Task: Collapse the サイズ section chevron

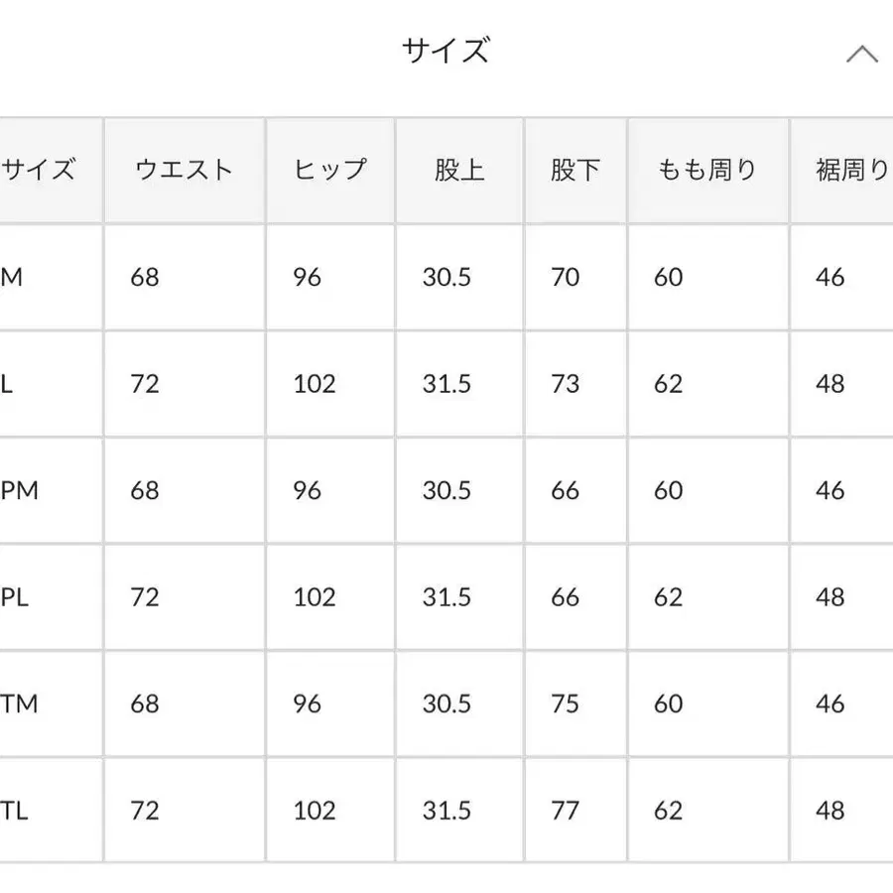Action: click(861, 55)
